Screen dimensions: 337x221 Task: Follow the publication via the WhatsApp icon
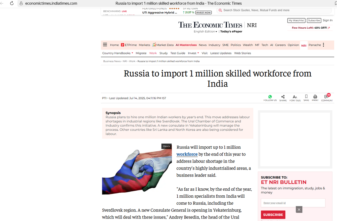point(270,96)
